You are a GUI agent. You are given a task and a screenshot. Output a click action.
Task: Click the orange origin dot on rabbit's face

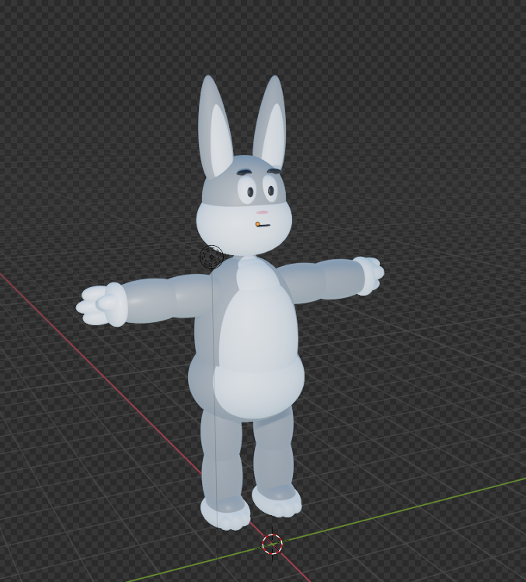click(258, 224)
